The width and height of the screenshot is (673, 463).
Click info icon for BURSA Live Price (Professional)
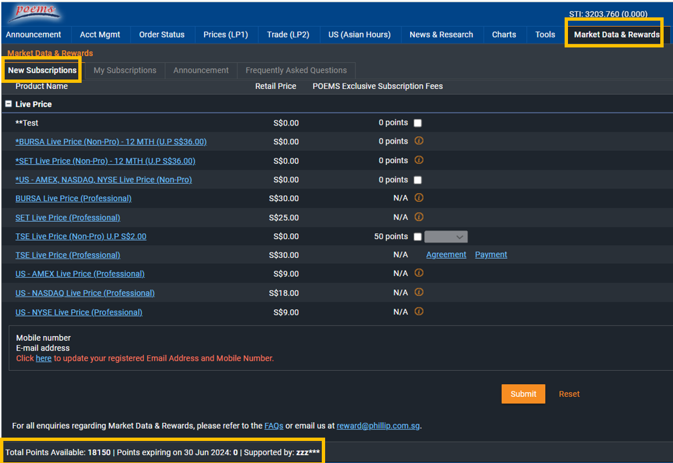[x=419, y=198]
